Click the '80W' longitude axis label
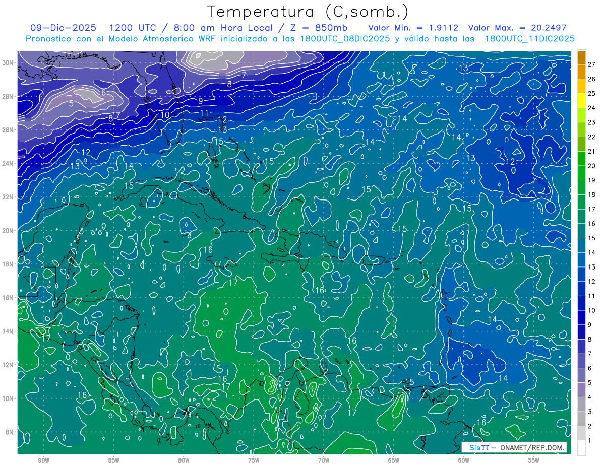This screenshot has width=605, height=467. 184,460
